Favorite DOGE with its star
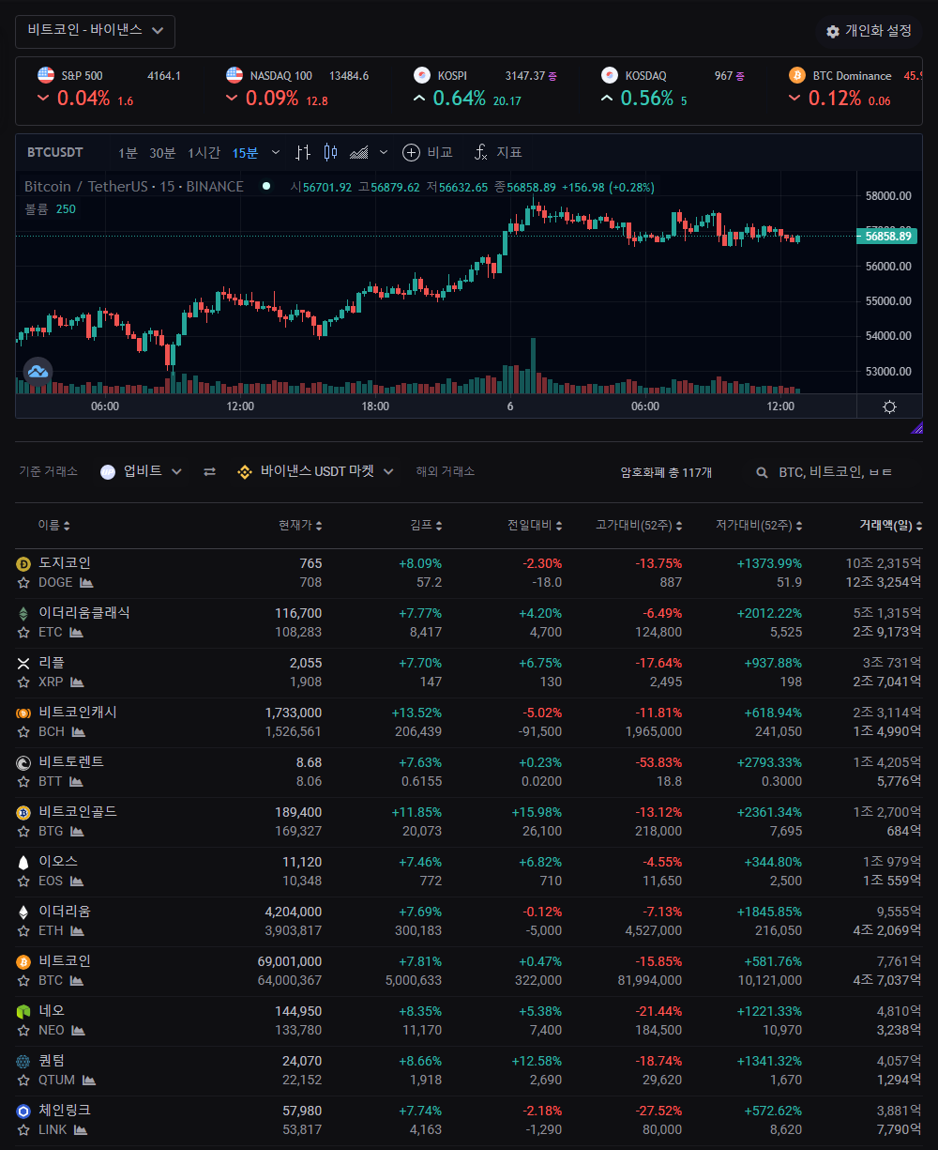The height and width of the screenshot is (1150, 938). [23, 582]
